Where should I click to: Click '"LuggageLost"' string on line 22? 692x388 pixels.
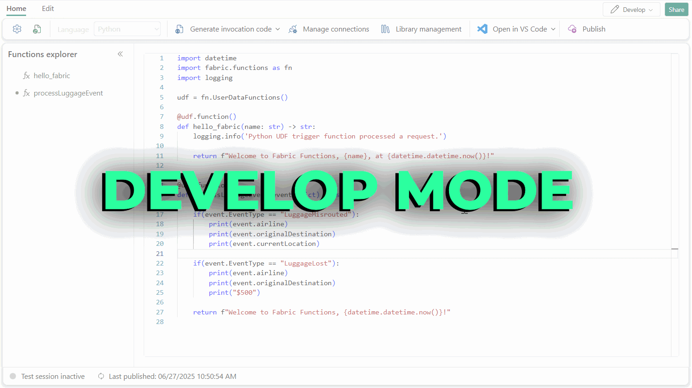(306, 263)
